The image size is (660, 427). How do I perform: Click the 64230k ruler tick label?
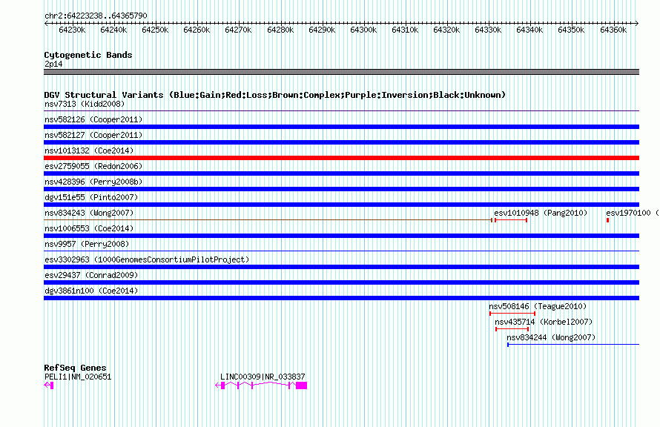[x=72, y=30]
